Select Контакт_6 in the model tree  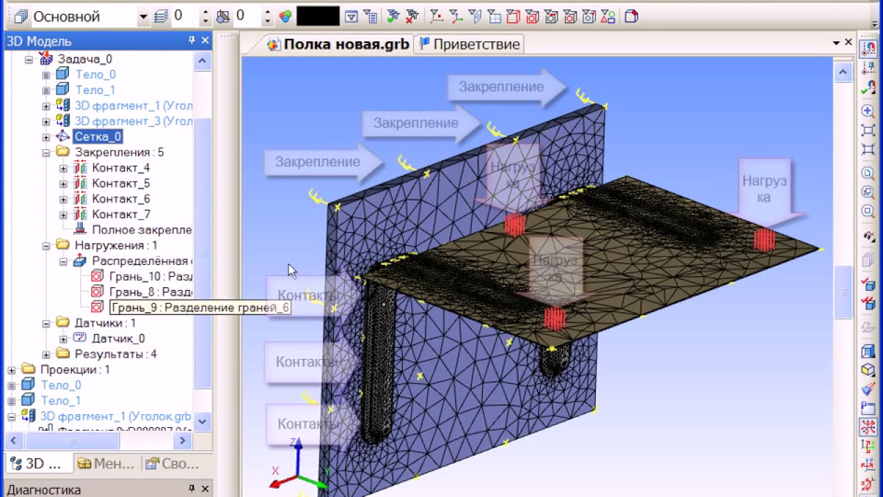[121, 199]
